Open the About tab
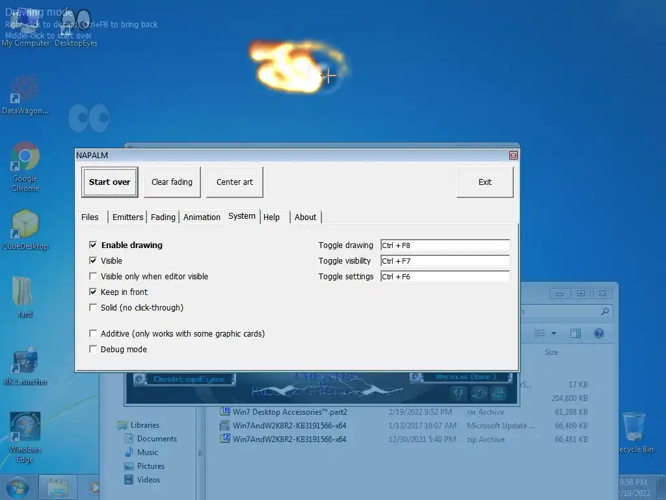Viewport: 666px width, 500px height. 306,217
